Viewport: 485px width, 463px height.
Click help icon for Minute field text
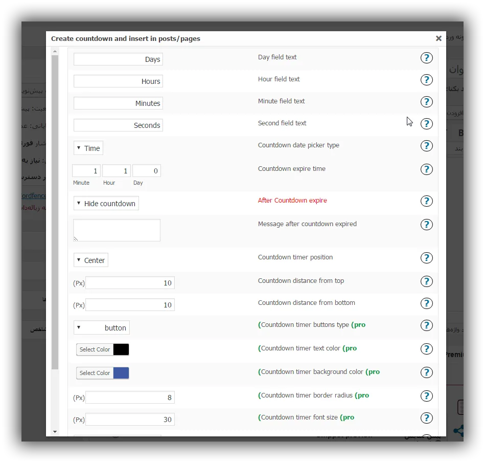(x=426, y=102)
